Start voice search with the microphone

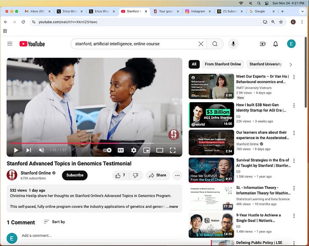tap(233, 44)
